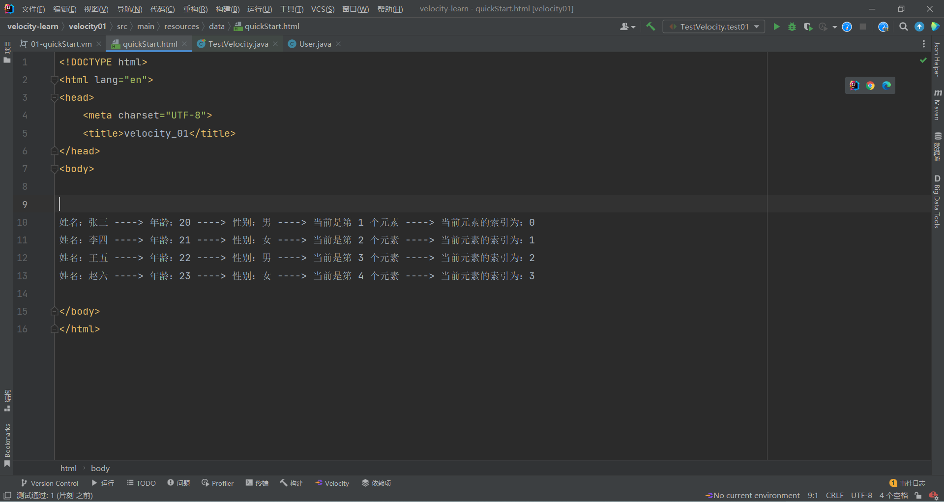Close the quickStart.html tab
Image resolution: width=944 pixels, height=502 pixels.
[x=184, y=44]
